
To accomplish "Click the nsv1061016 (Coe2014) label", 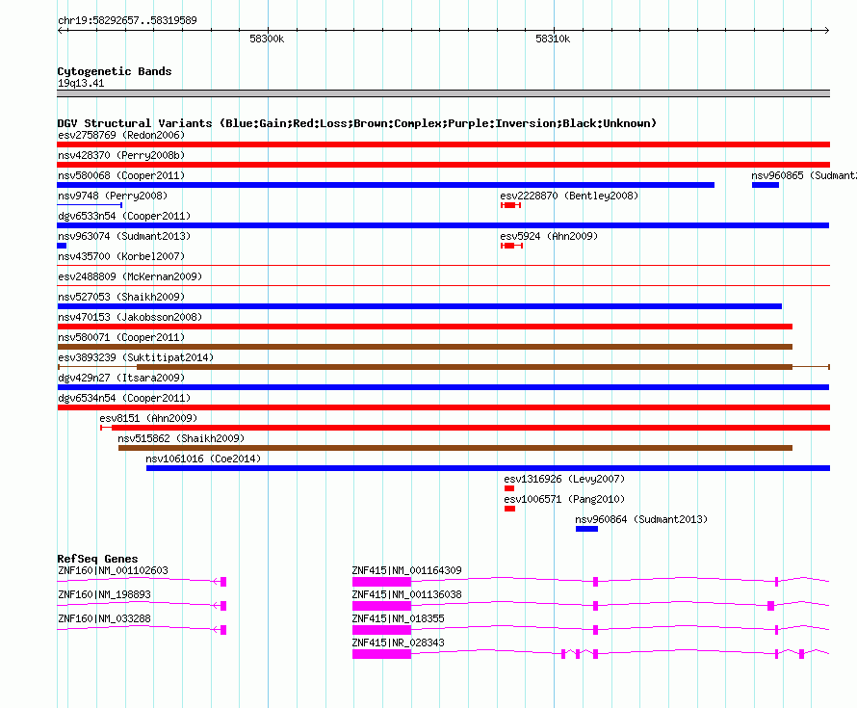I will 203,459.
